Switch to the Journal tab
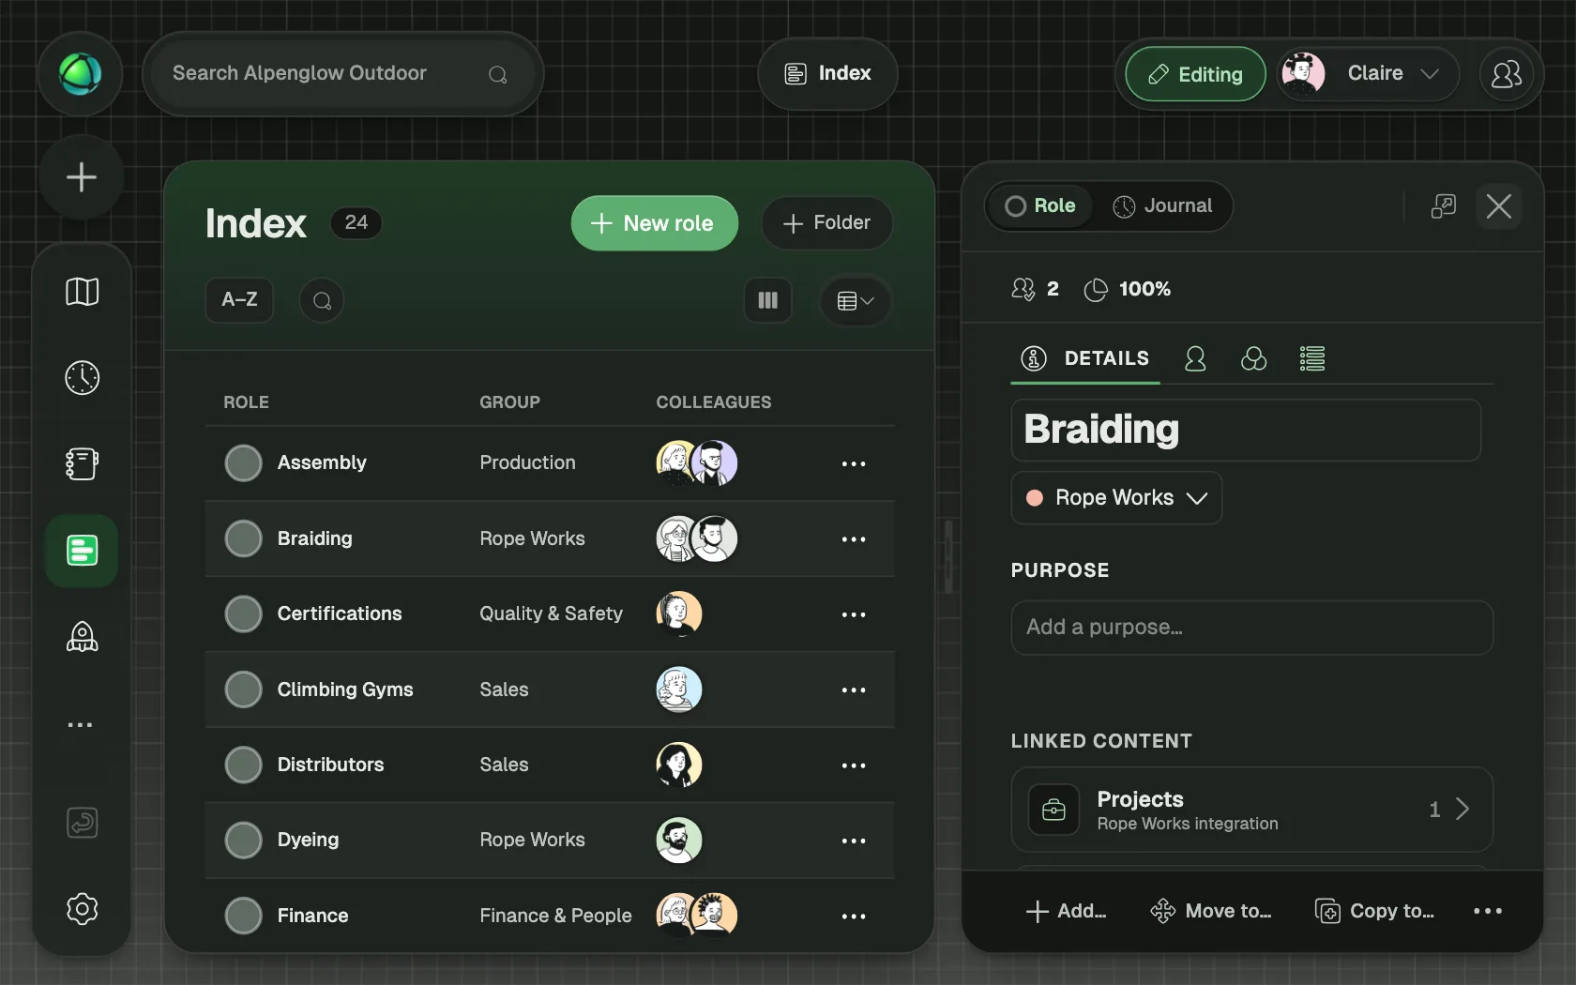The image size is (1576, 985). (x=1162, y=205)
